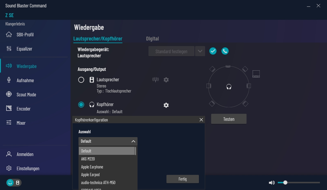Click the subwoofer icon beside speaker diagram
This screenshot has height=190, width=327.
256,74
